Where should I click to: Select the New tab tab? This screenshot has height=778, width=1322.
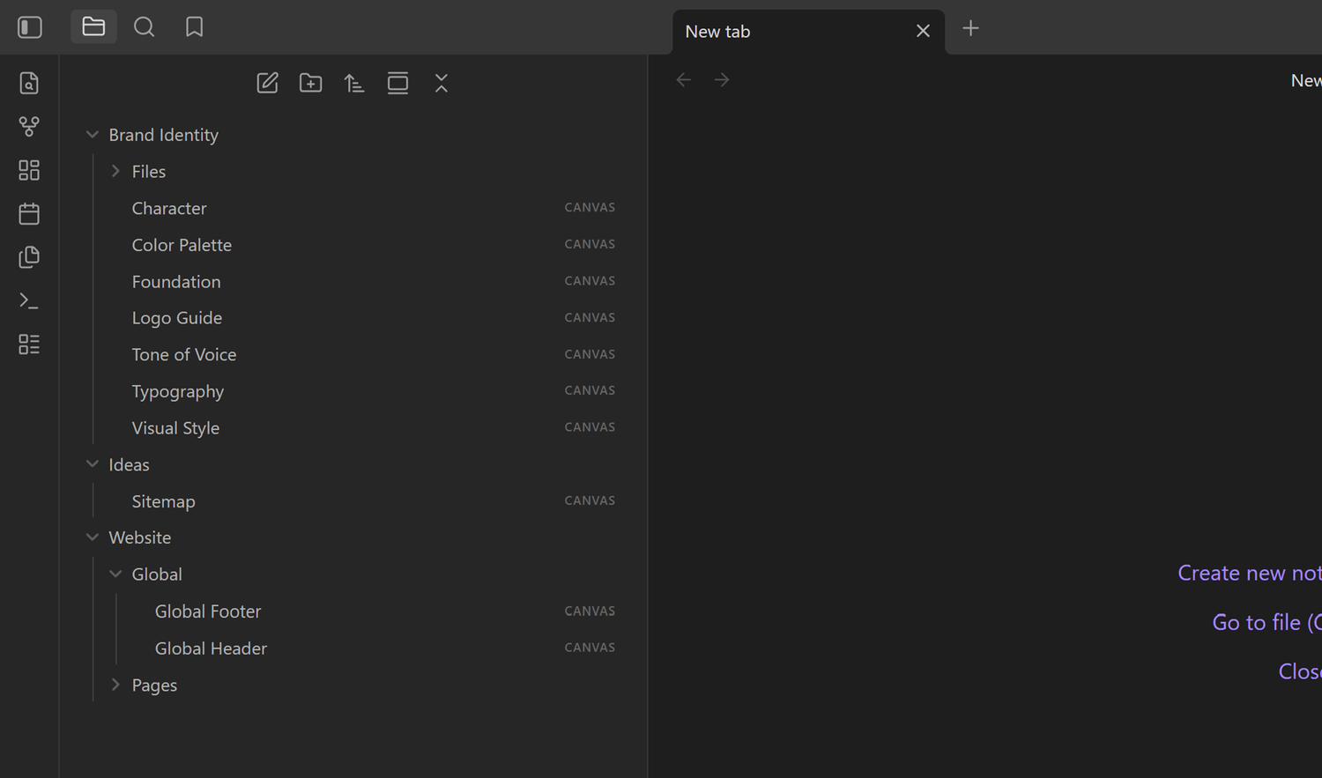pos(808,32)
